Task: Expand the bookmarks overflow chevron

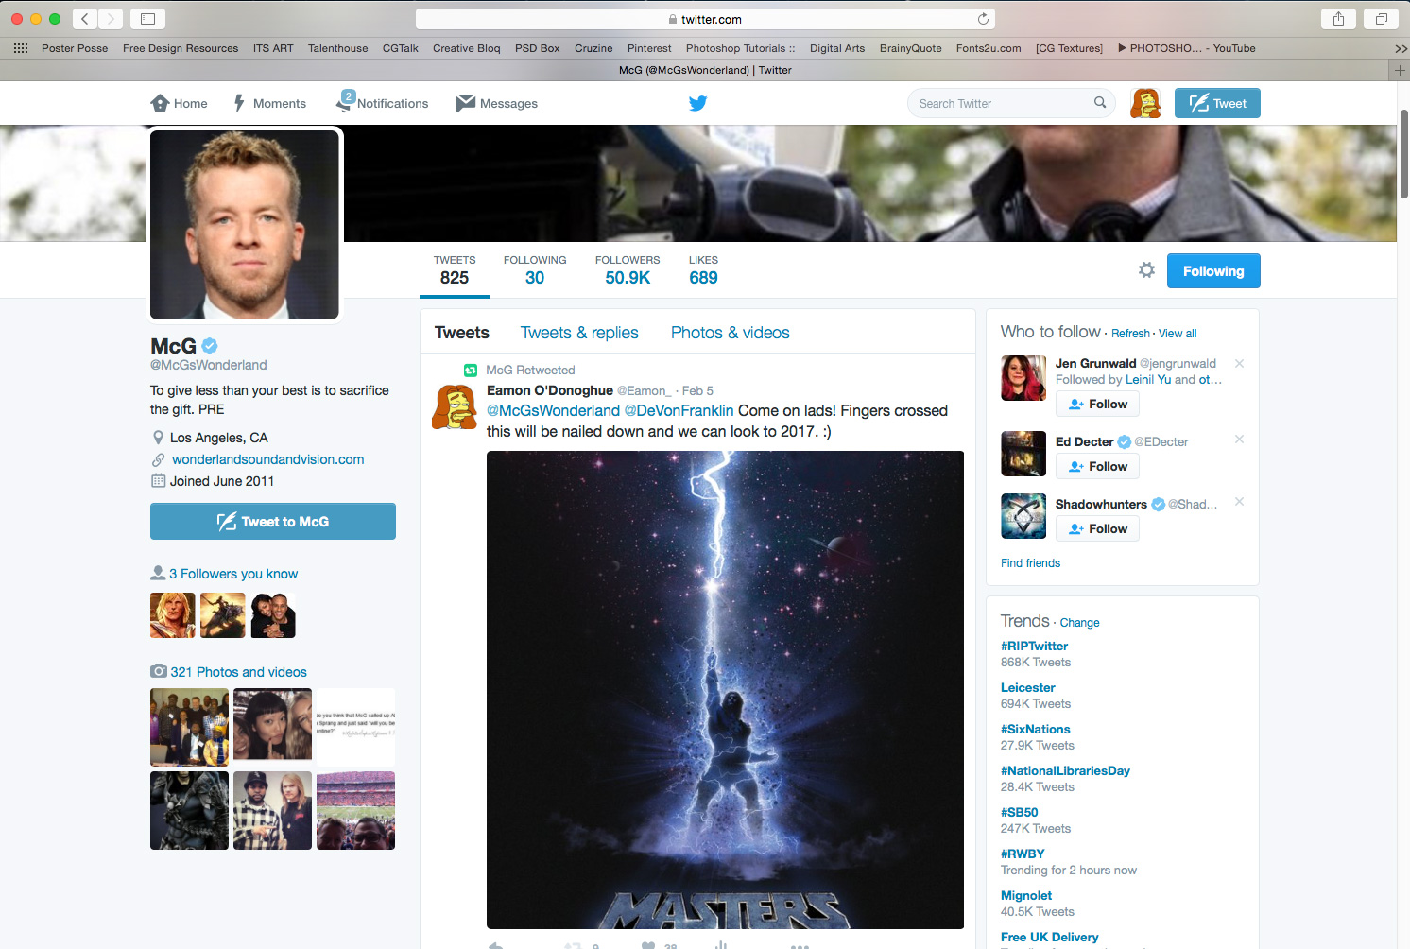Action: click(x=1401, y=48)
